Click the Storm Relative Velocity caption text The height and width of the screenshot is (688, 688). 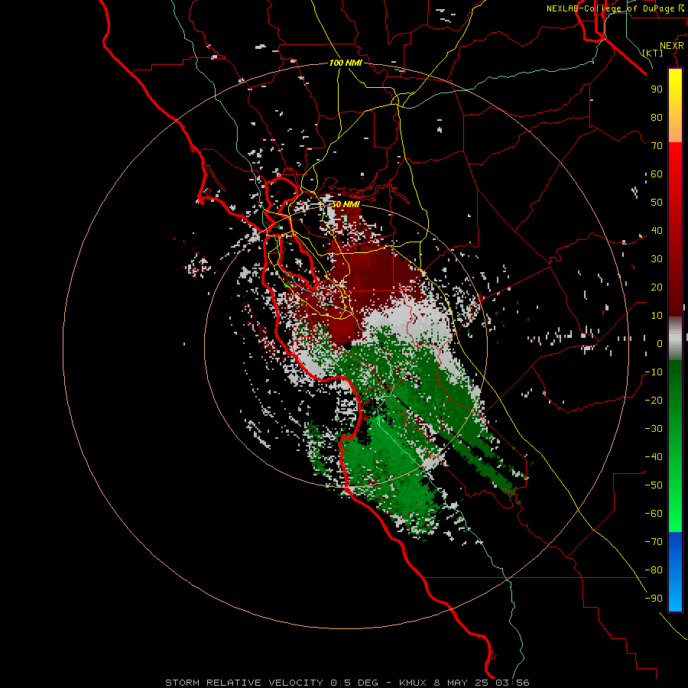pos(347,683)
